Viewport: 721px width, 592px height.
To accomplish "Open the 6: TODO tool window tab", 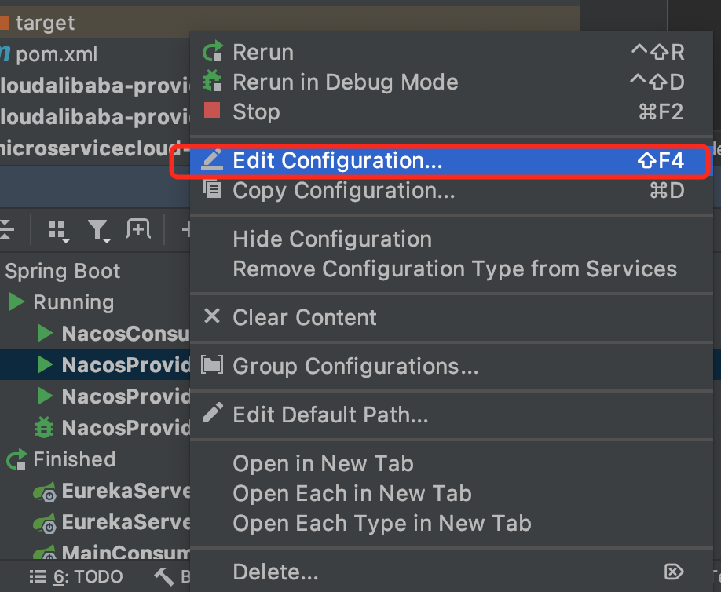I will pos(77,577).
